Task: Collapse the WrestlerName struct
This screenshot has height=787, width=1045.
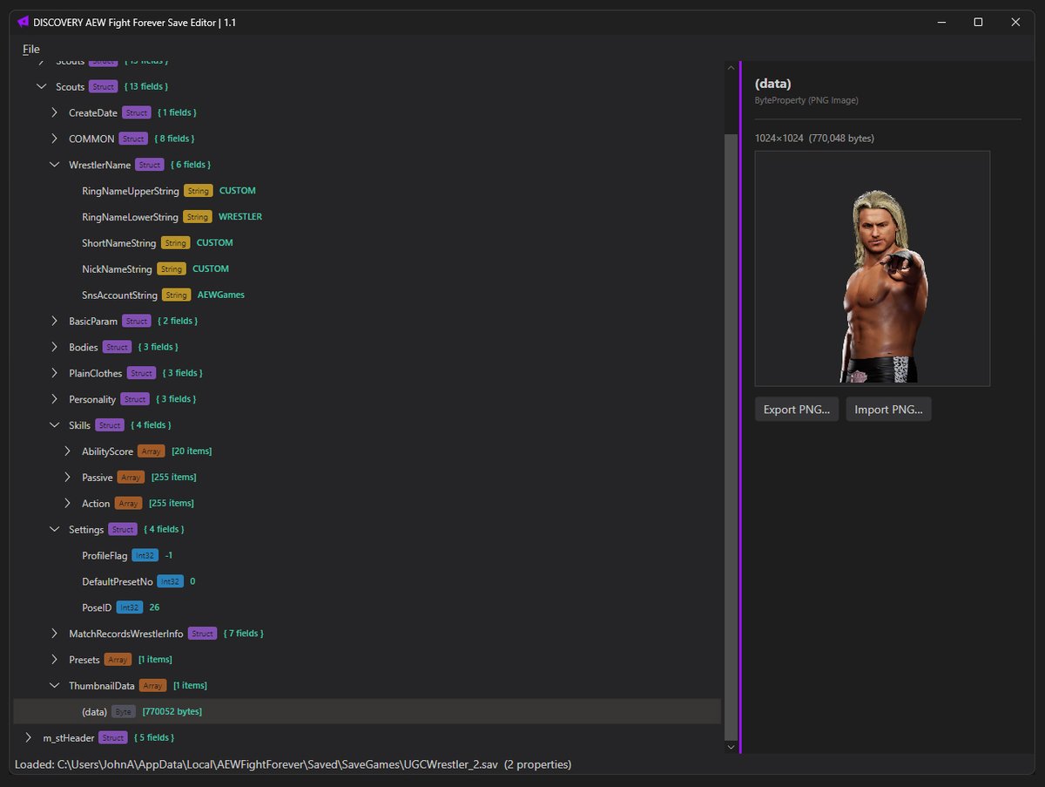Action: pyautogui.click(x=54, y=165)
